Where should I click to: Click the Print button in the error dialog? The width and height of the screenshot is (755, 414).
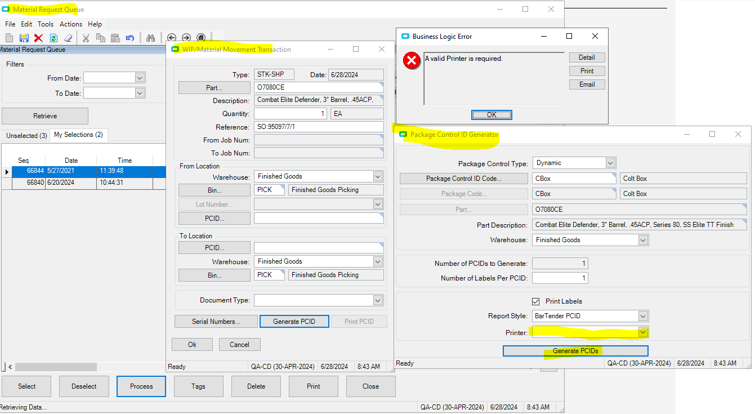point(587,71)
